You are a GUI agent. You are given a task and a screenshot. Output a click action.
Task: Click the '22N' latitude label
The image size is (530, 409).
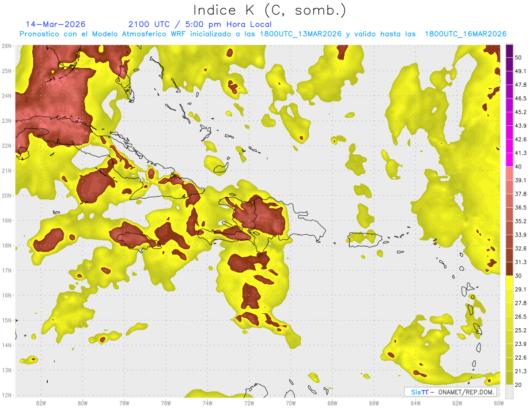tap(7, 145)
